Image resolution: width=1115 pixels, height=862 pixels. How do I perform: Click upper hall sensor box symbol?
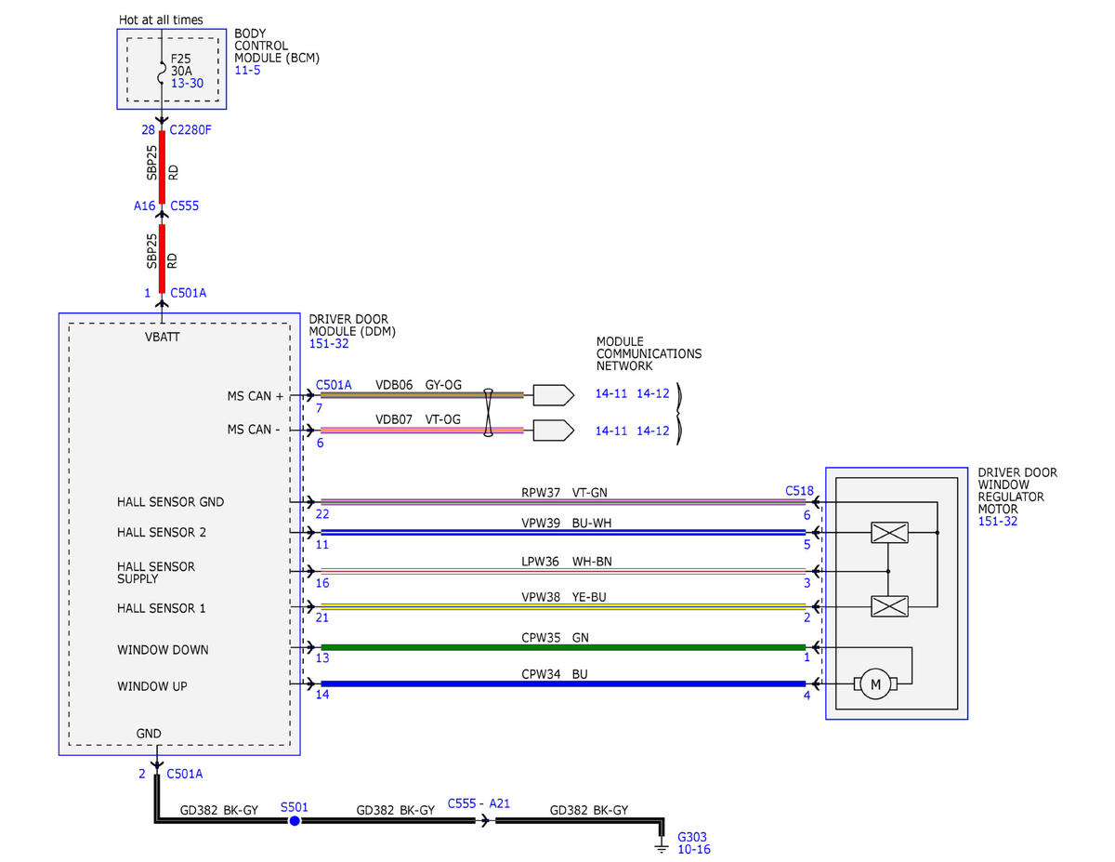[889, 533]
